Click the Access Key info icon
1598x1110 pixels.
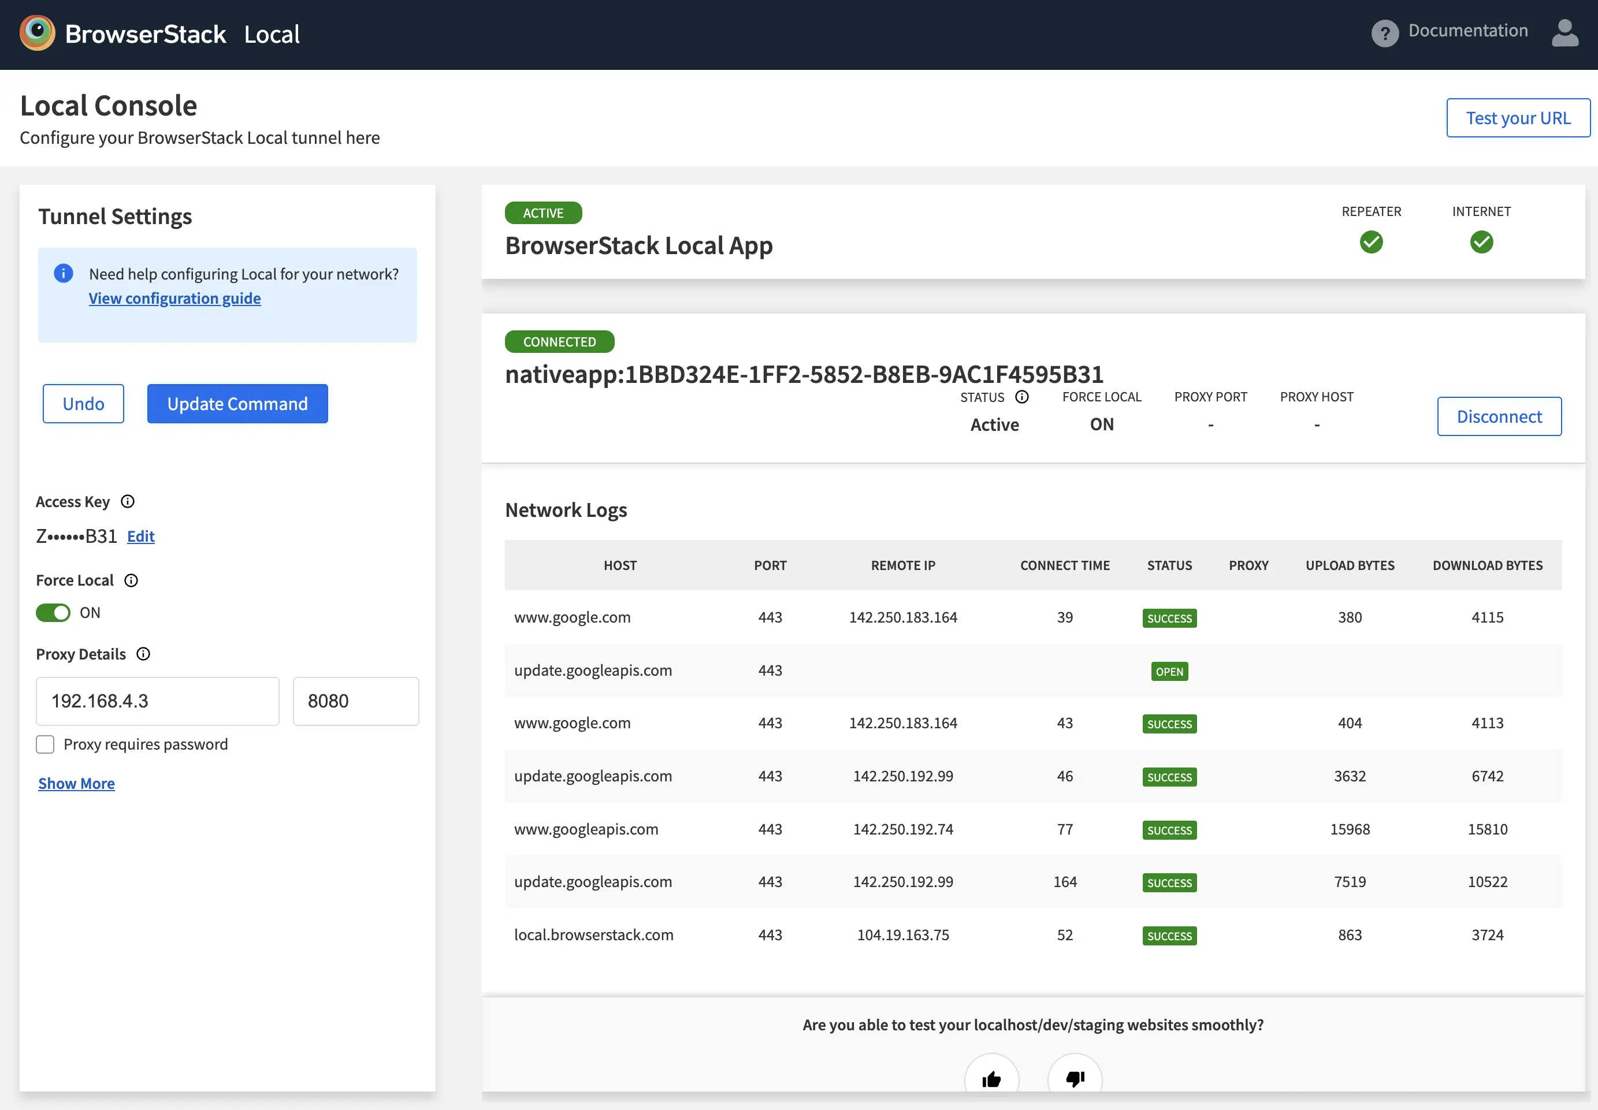point(127,501)
